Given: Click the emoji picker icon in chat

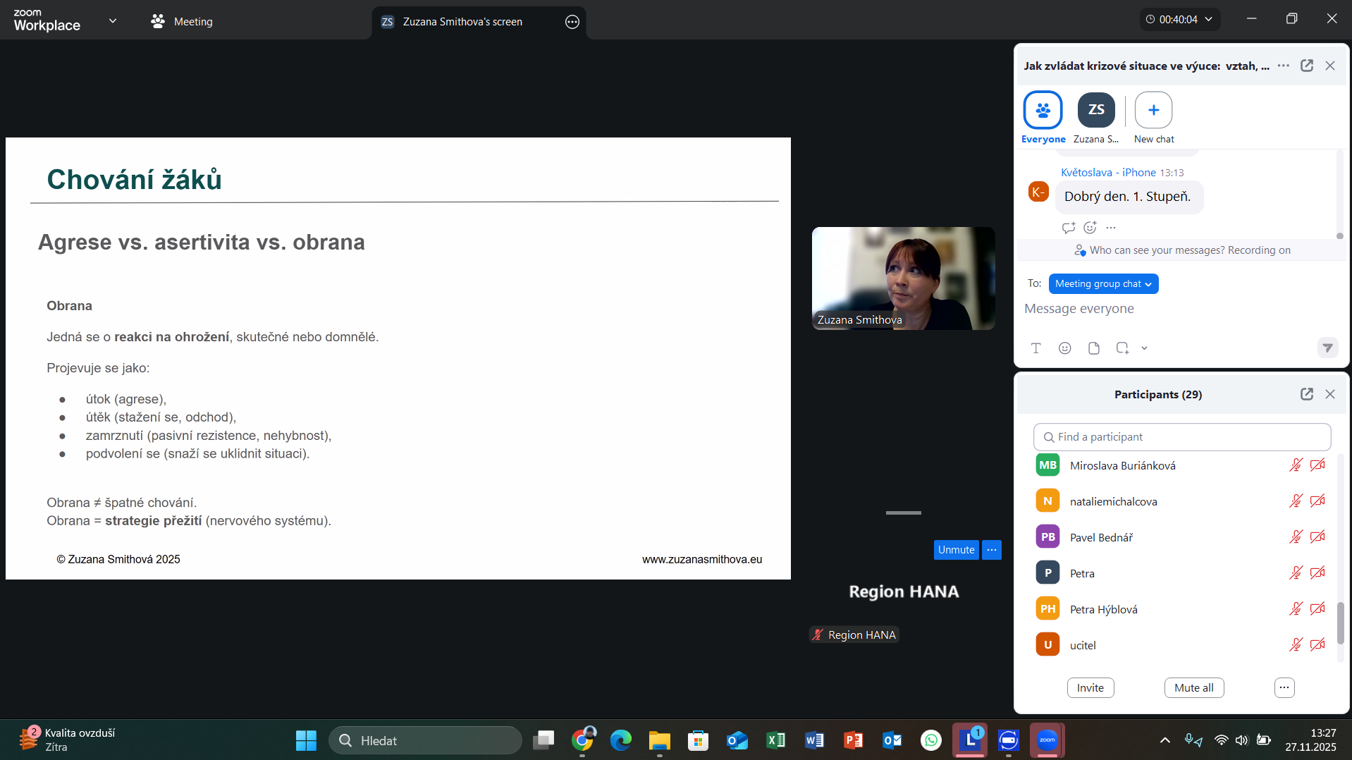Looking at the screenshot, I should pos(1064,348).
